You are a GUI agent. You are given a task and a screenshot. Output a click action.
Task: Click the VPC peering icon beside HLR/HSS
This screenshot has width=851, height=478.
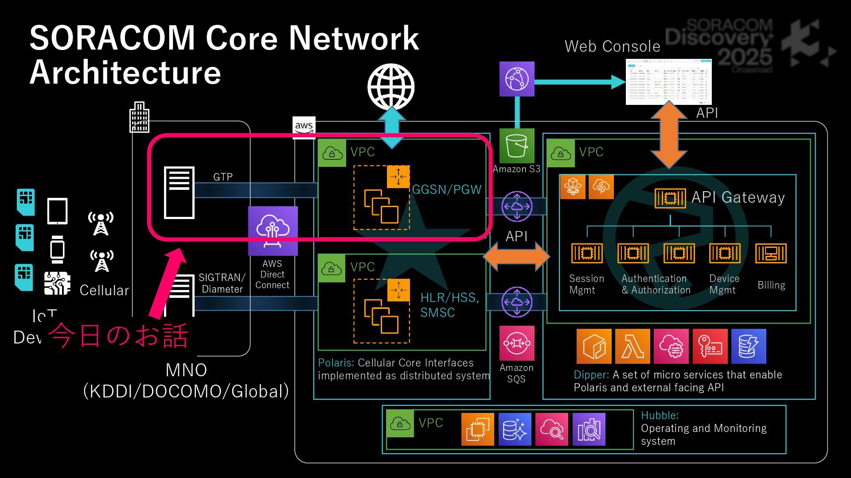517,302
